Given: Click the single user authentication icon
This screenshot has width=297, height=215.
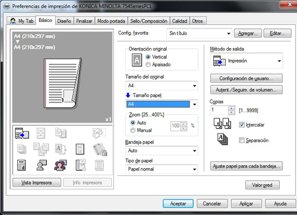Looking at the screenshot, I should (42, 165).
